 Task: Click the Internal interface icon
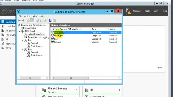pyautogui.click(x=52, y=42)
